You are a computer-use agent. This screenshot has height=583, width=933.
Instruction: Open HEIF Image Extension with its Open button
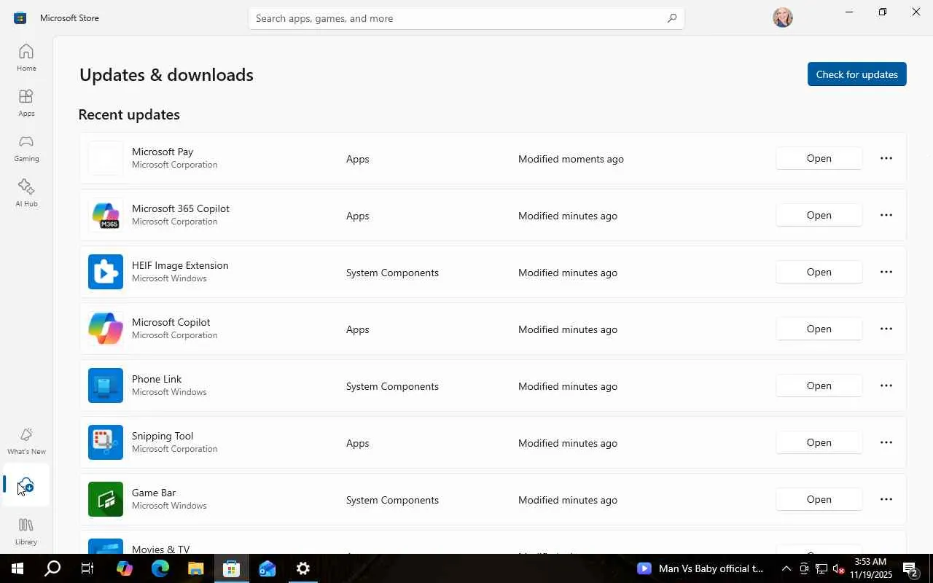819,272
